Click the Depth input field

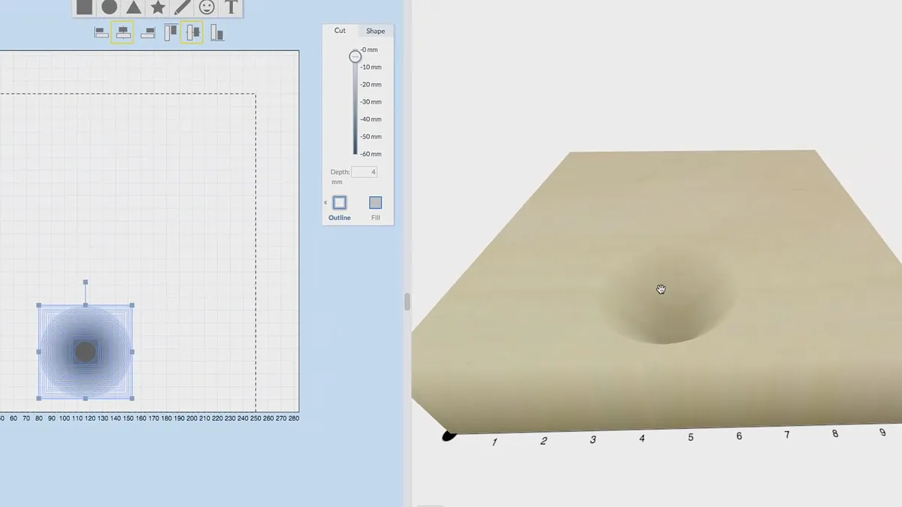click(365, 172)
